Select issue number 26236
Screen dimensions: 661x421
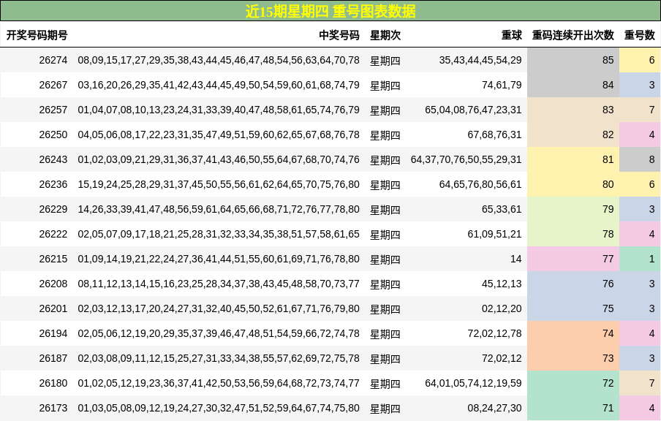pyautogui.click(x=53, y=185)
